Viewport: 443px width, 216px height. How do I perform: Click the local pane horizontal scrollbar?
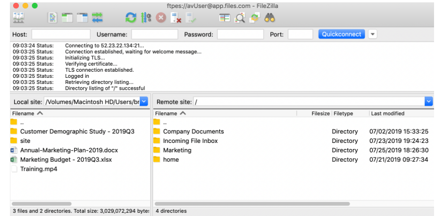coord(42,204)
